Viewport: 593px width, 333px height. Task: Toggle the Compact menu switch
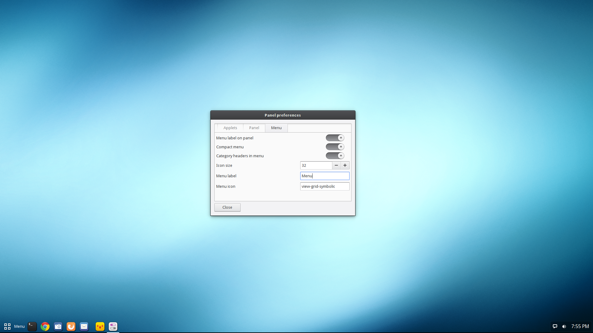click(335, 147)
